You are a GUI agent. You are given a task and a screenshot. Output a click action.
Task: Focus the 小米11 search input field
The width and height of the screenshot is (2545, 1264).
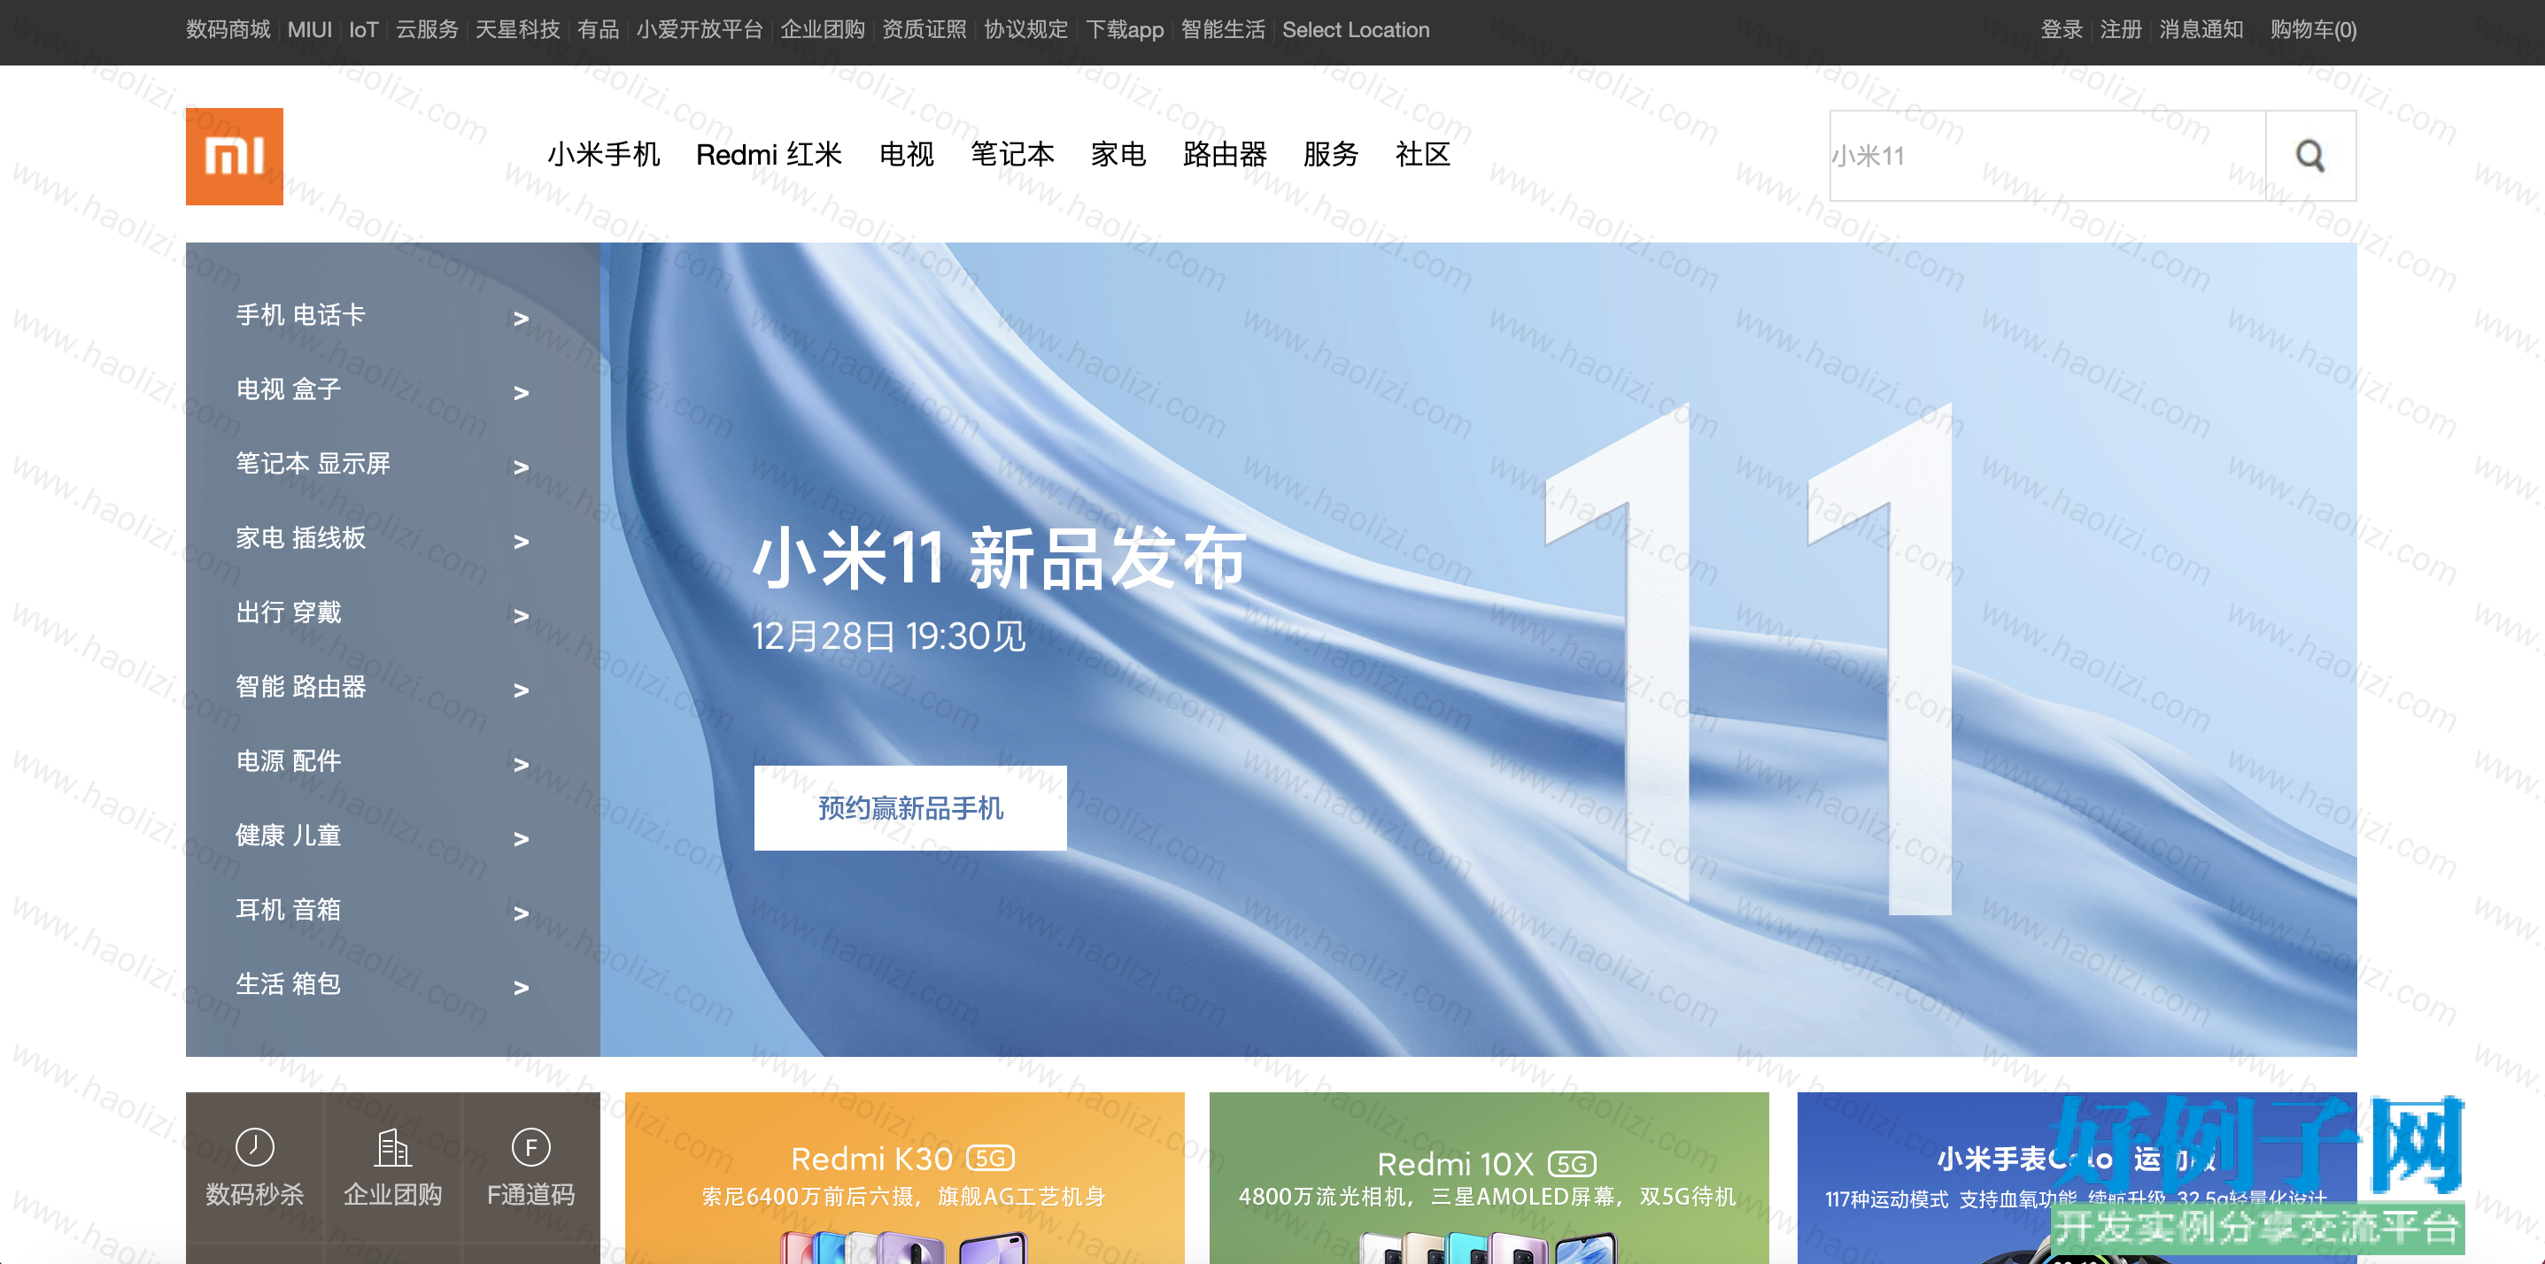[2047, 156]
